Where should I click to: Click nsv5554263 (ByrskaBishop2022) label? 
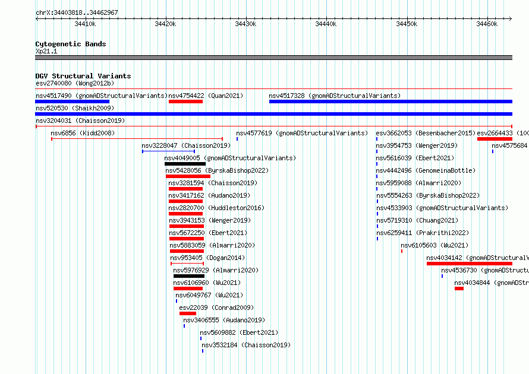pyautogui.click(x=428, y=195)
